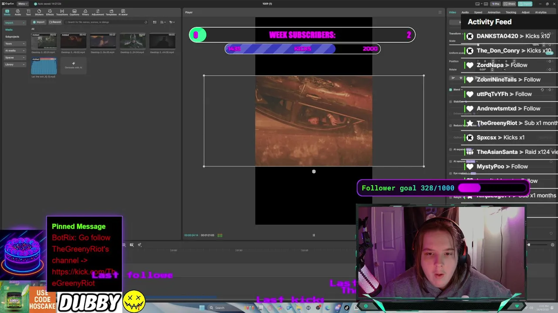This screenshot has width=558, height=313.
Task: Select the Text tool icon
Action: tap(28, 12)
